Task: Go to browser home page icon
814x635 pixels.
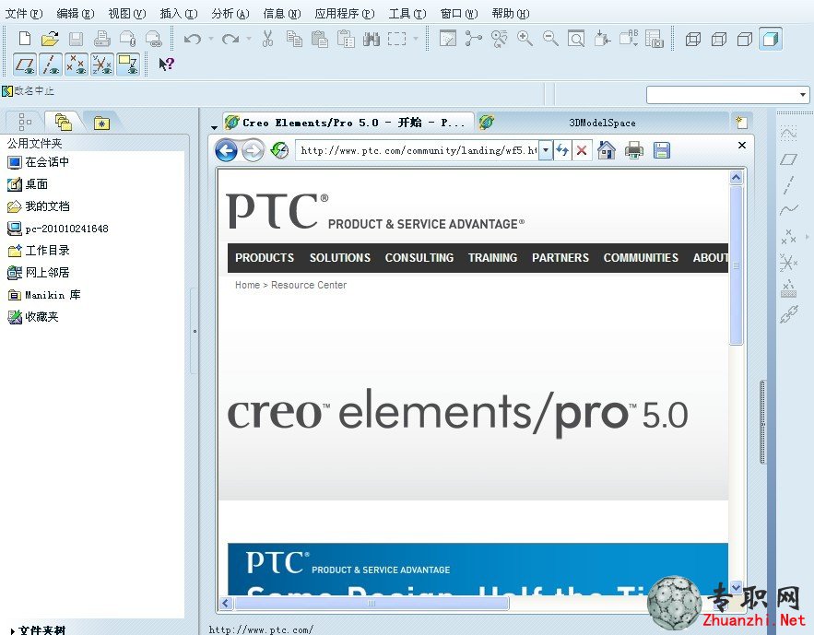Action: 607,150
